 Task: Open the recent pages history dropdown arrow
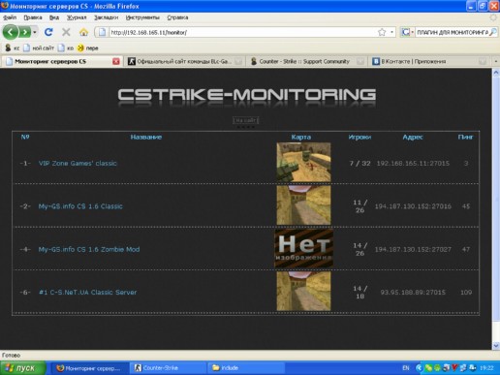pos(35,32)
